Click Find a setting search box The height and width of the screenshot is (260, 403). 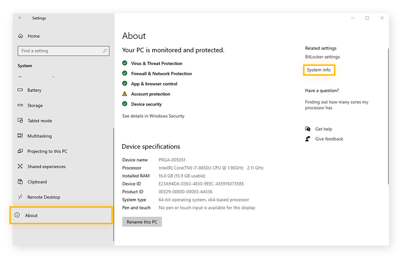coord(63,51)
